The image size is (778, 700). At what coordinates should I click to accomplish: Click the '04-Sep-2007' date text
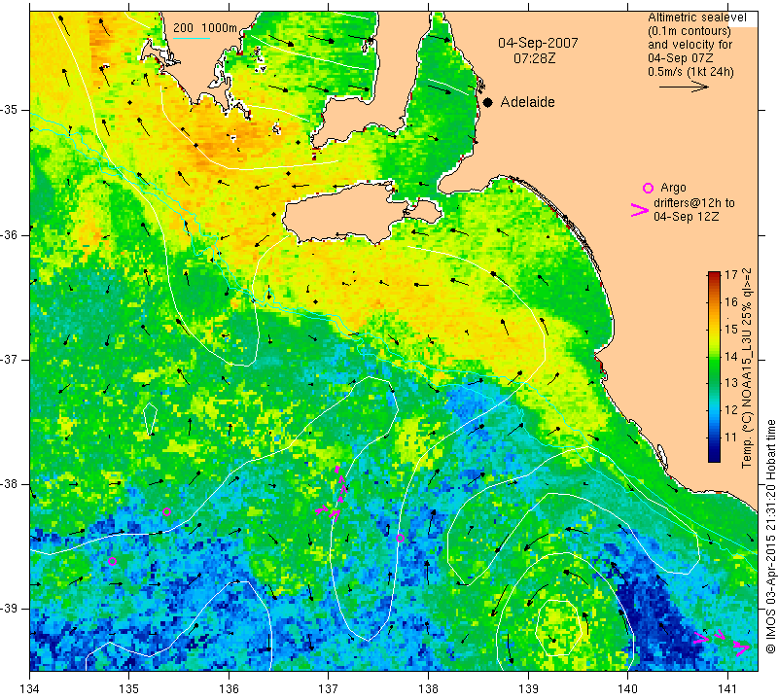point(539,43)
